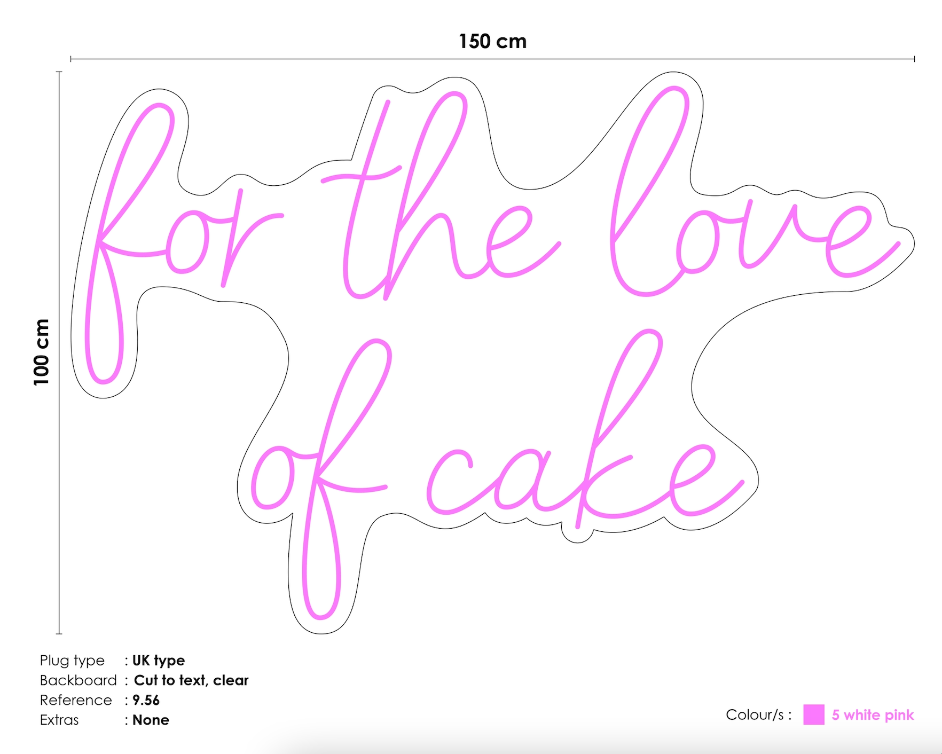Click the neon word 'love'

tap(755, 191)
